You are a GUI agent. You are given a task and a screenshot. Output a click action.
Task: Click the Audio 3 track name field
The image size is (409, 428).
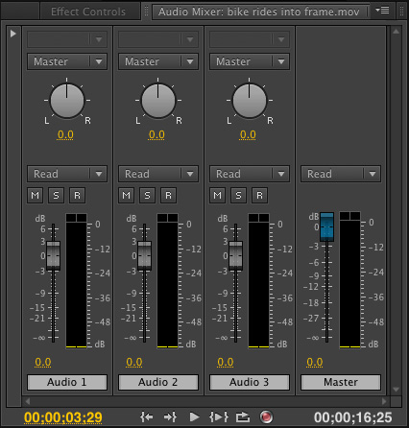click(250, 382)
